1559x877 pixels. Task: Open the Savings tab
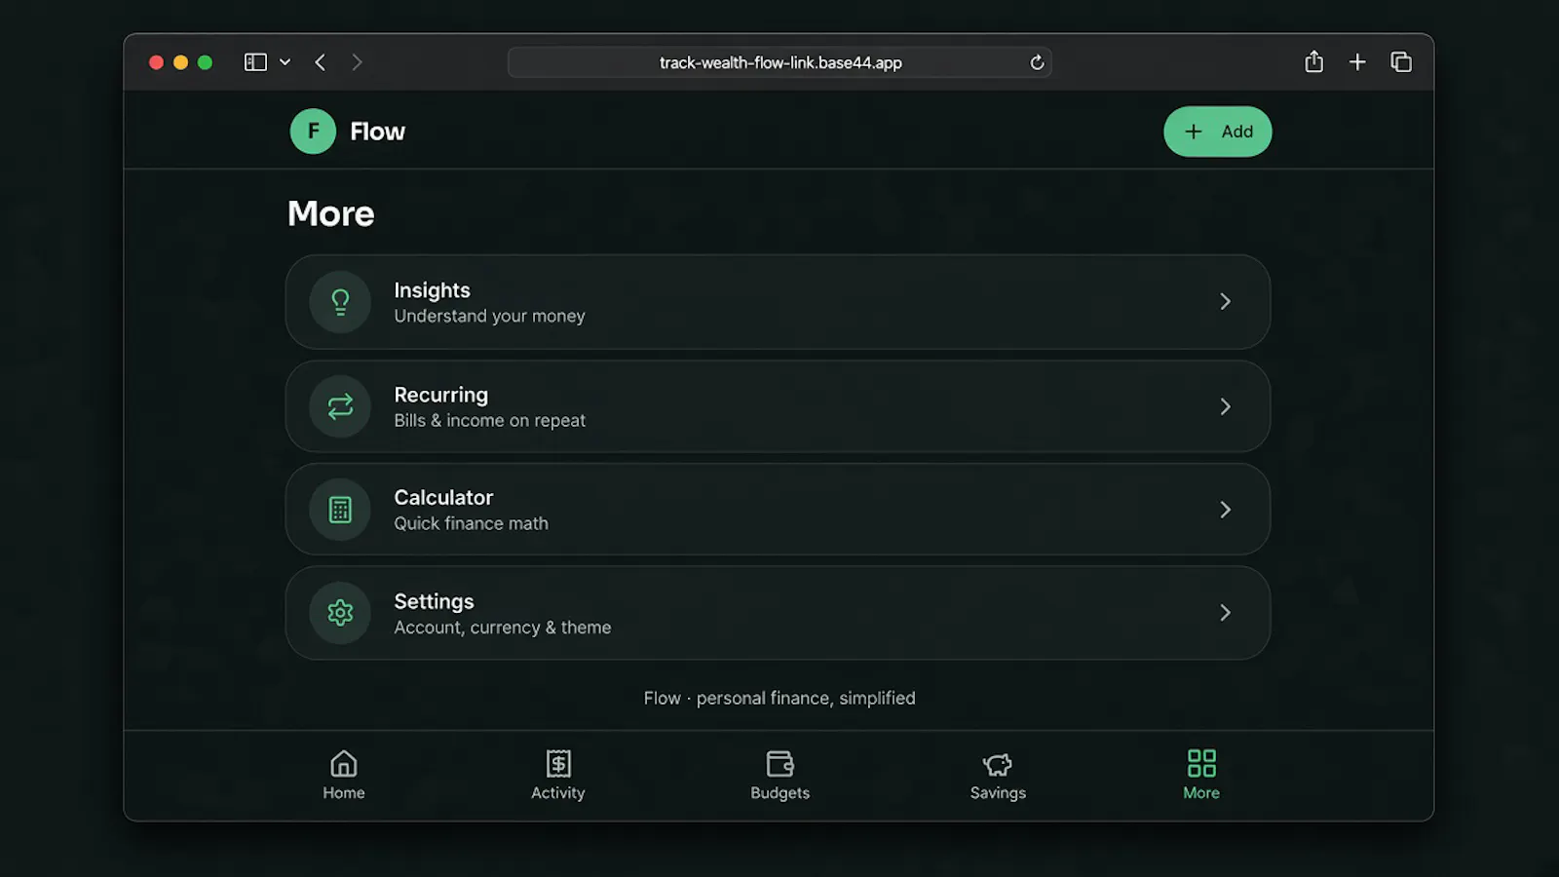tap(998, 776)
